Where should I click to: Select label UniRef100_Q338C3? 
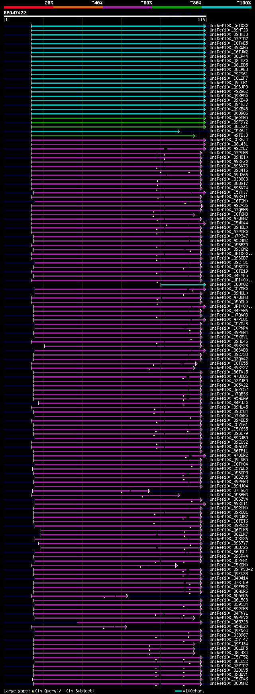point(229,179)
